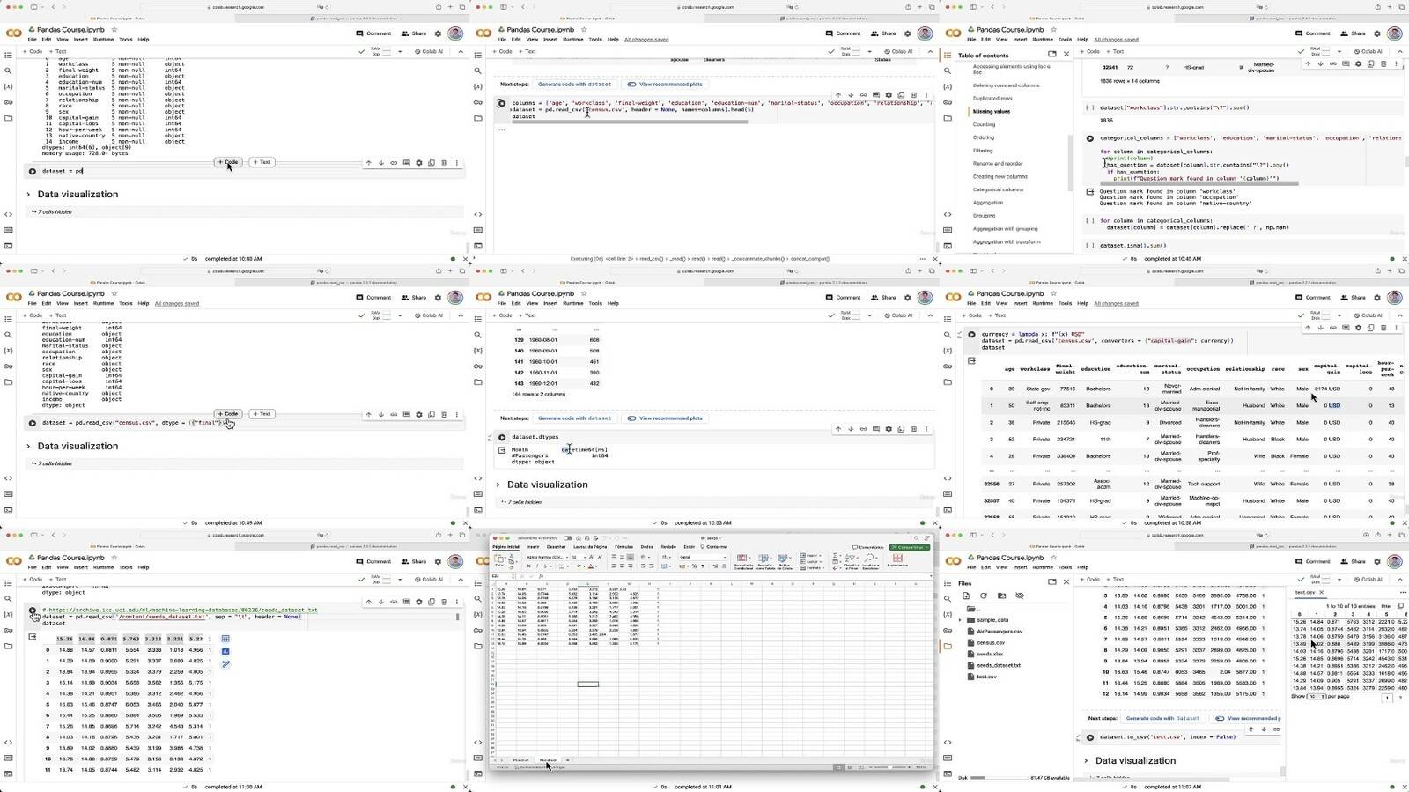Refresh the Files panel listing
This screenshot has height=792, width=1409.
click(x=984, y=596)
